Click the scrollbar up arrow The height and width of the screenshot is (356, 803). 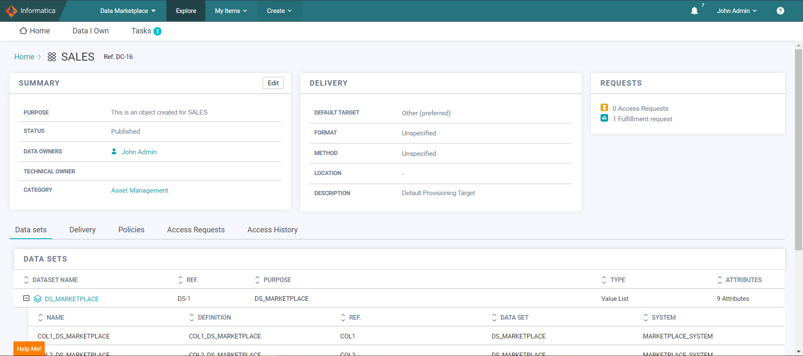798,45
